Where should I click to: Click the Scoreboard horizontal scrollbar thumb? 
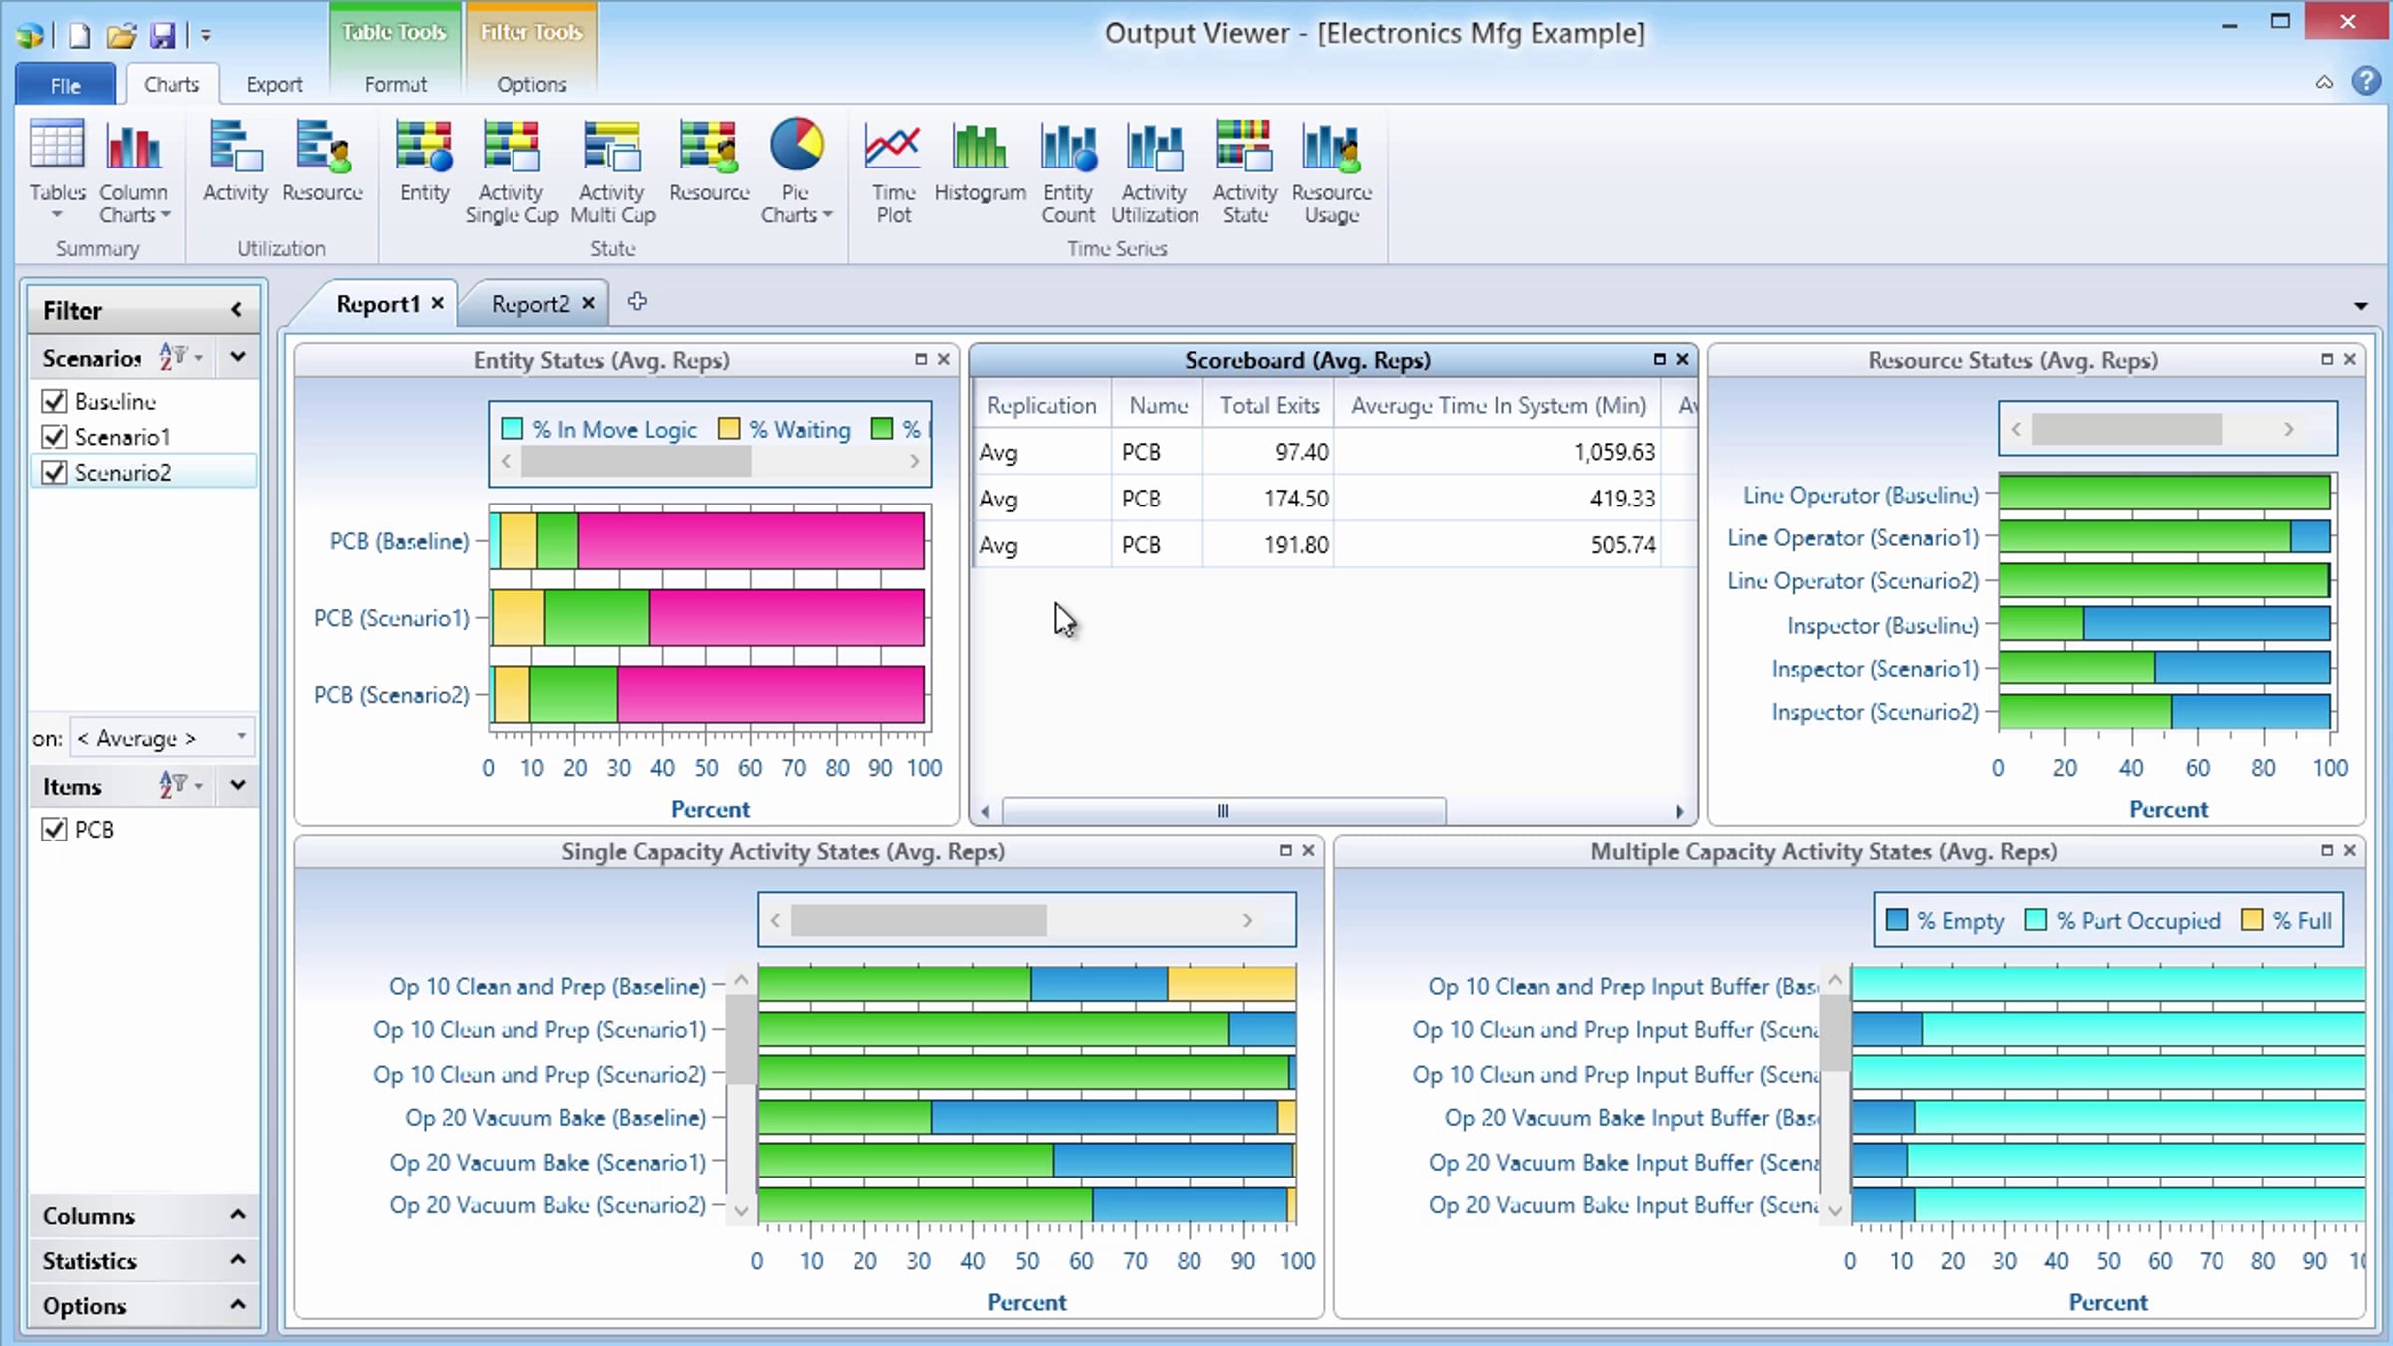coord(1223,811)
